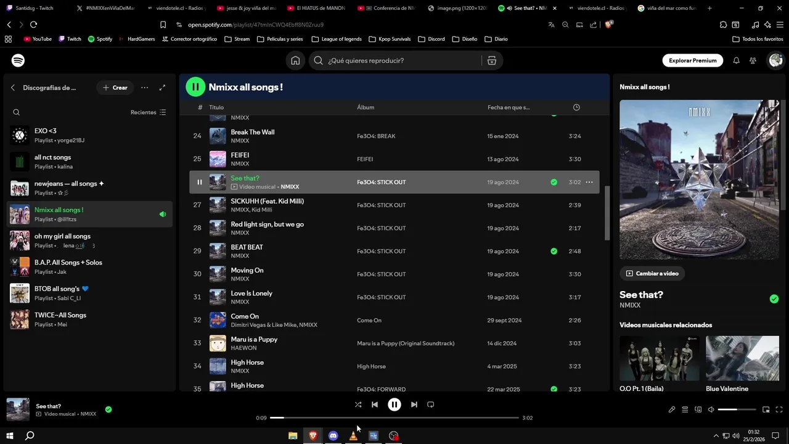Viewport: 789px width, 444px height.
Task: Open more options for See that? row
Action: (x=589, y=182)
